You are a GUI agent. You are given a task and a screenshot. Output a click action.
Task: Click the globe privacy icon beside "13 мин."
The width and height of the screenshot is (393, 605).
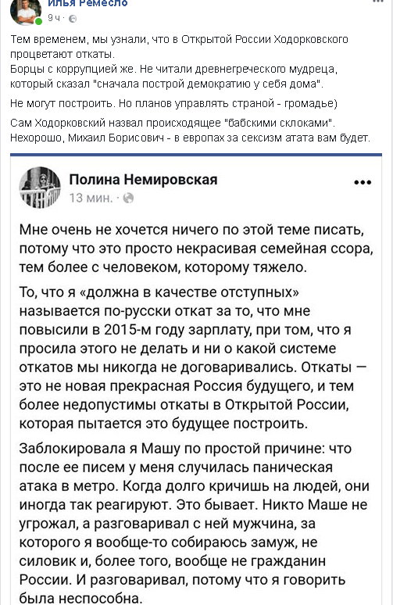pyautogui.click(x=128, y=199)
